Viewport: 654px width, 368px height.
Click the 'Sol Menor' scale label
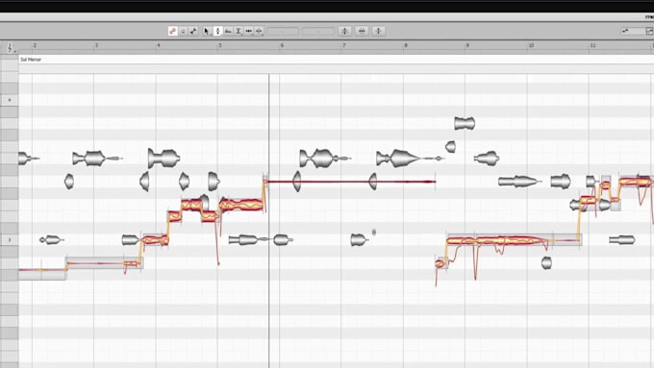31,60
